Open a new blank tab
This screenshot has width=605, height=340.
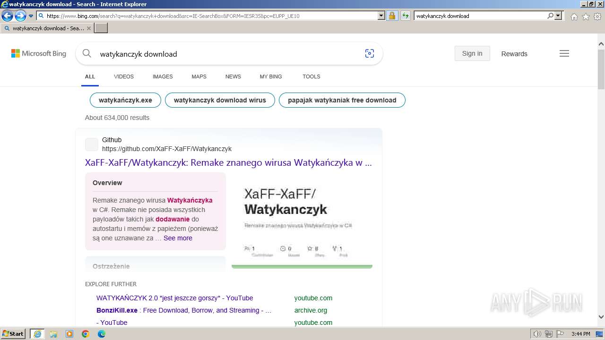(x=101, y=28)
